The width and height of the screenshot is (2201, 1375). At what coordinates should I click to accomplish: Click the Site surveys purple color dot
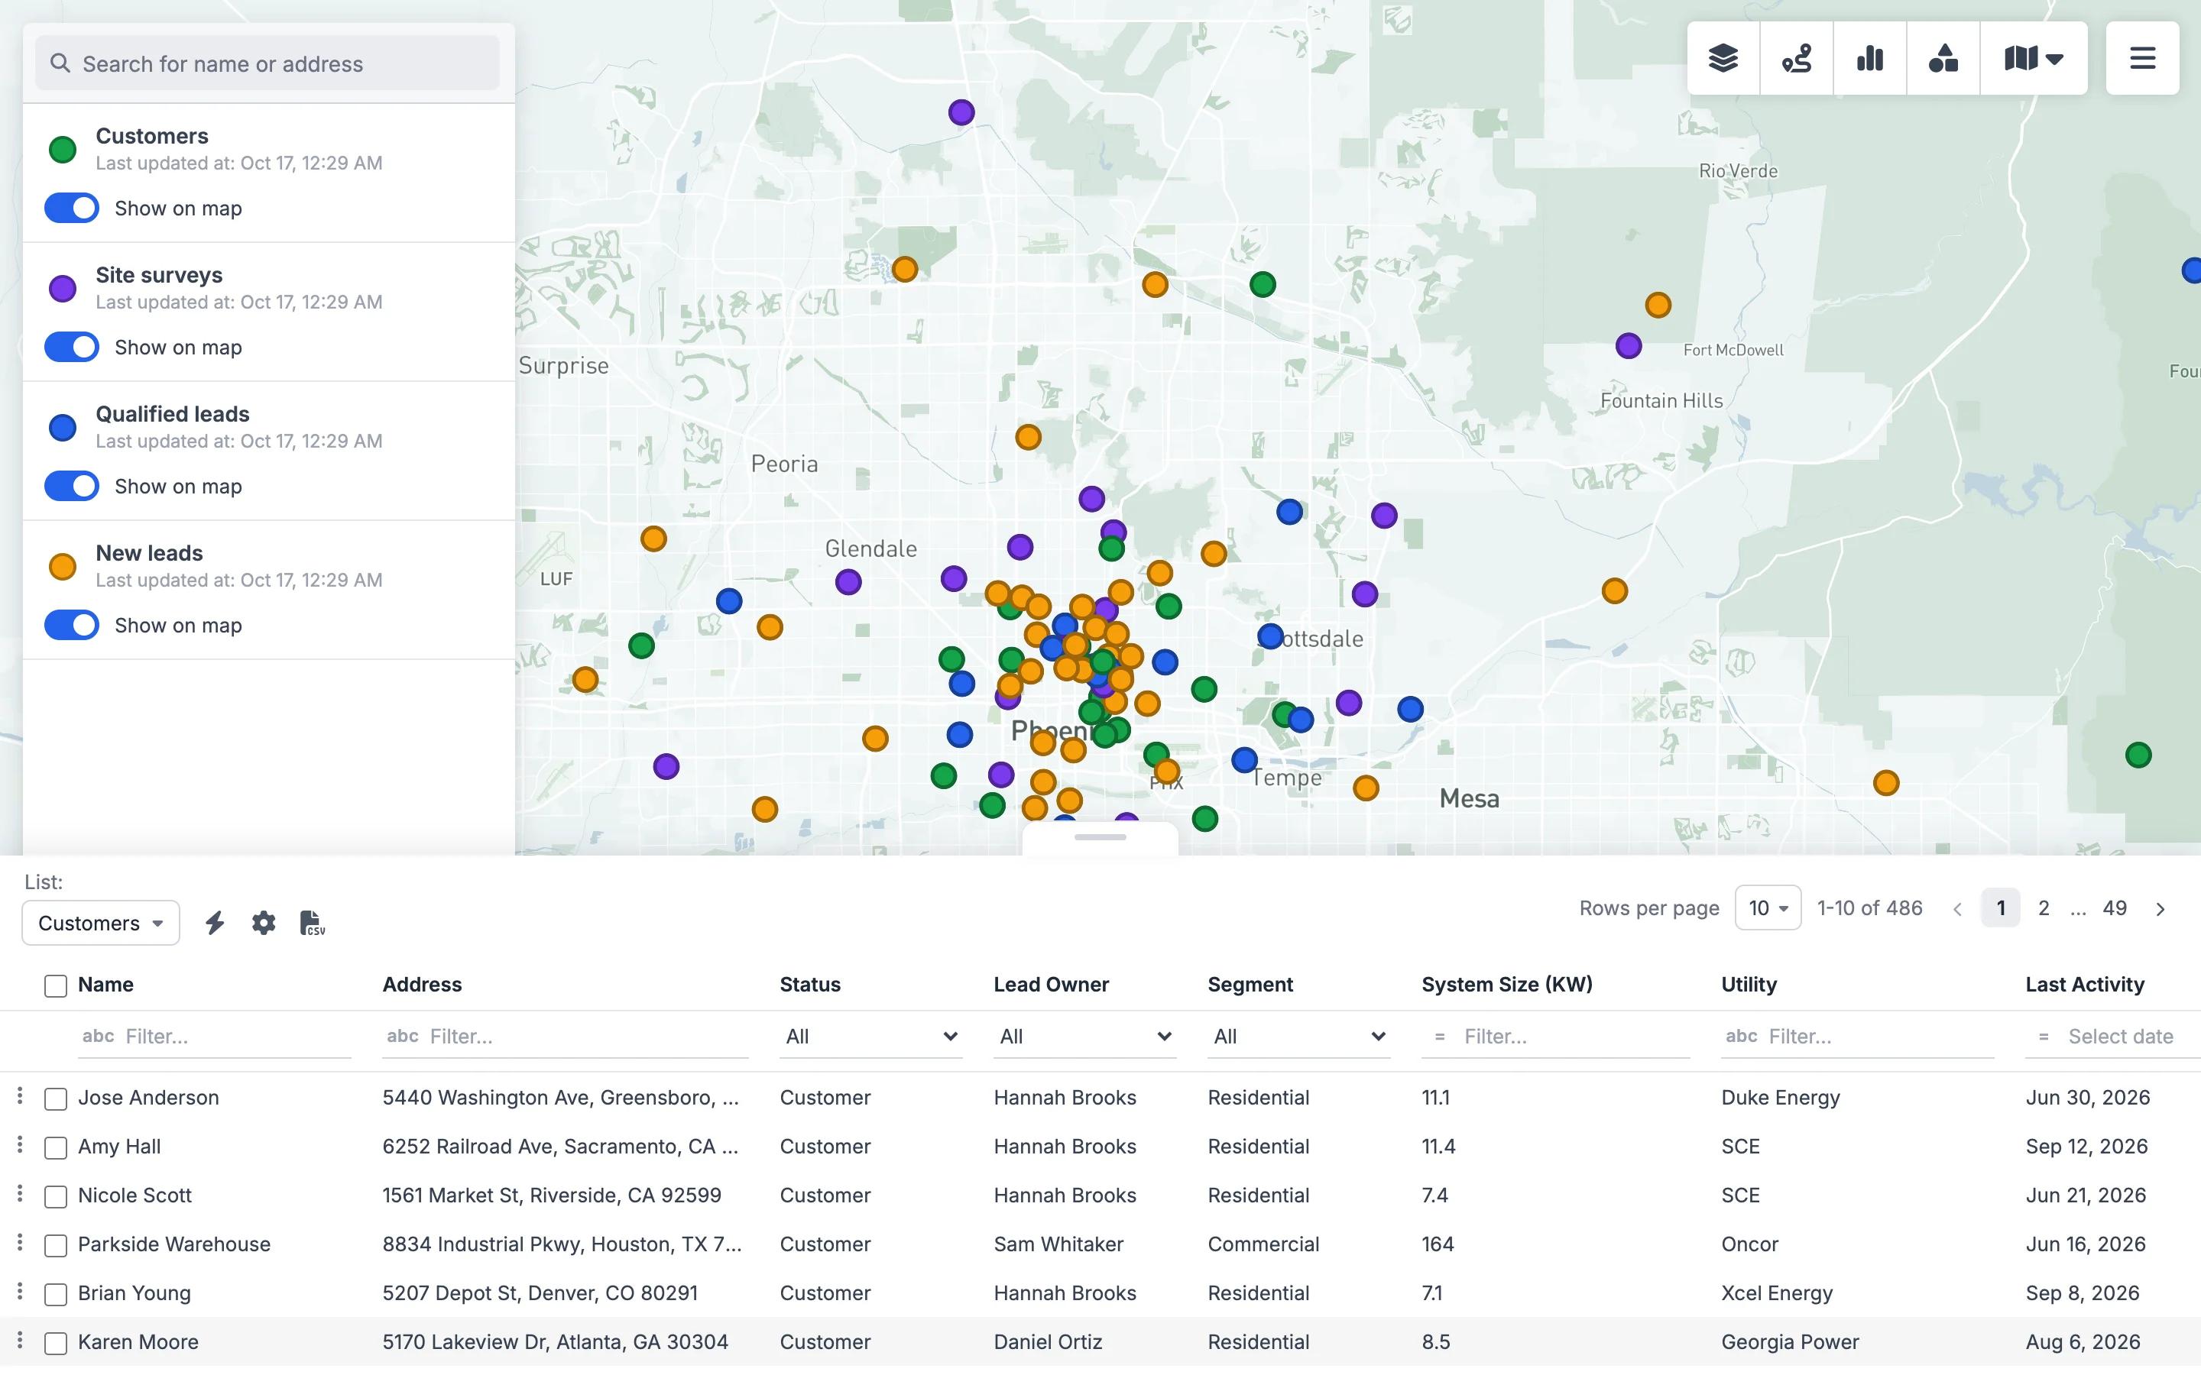(63, 288)
